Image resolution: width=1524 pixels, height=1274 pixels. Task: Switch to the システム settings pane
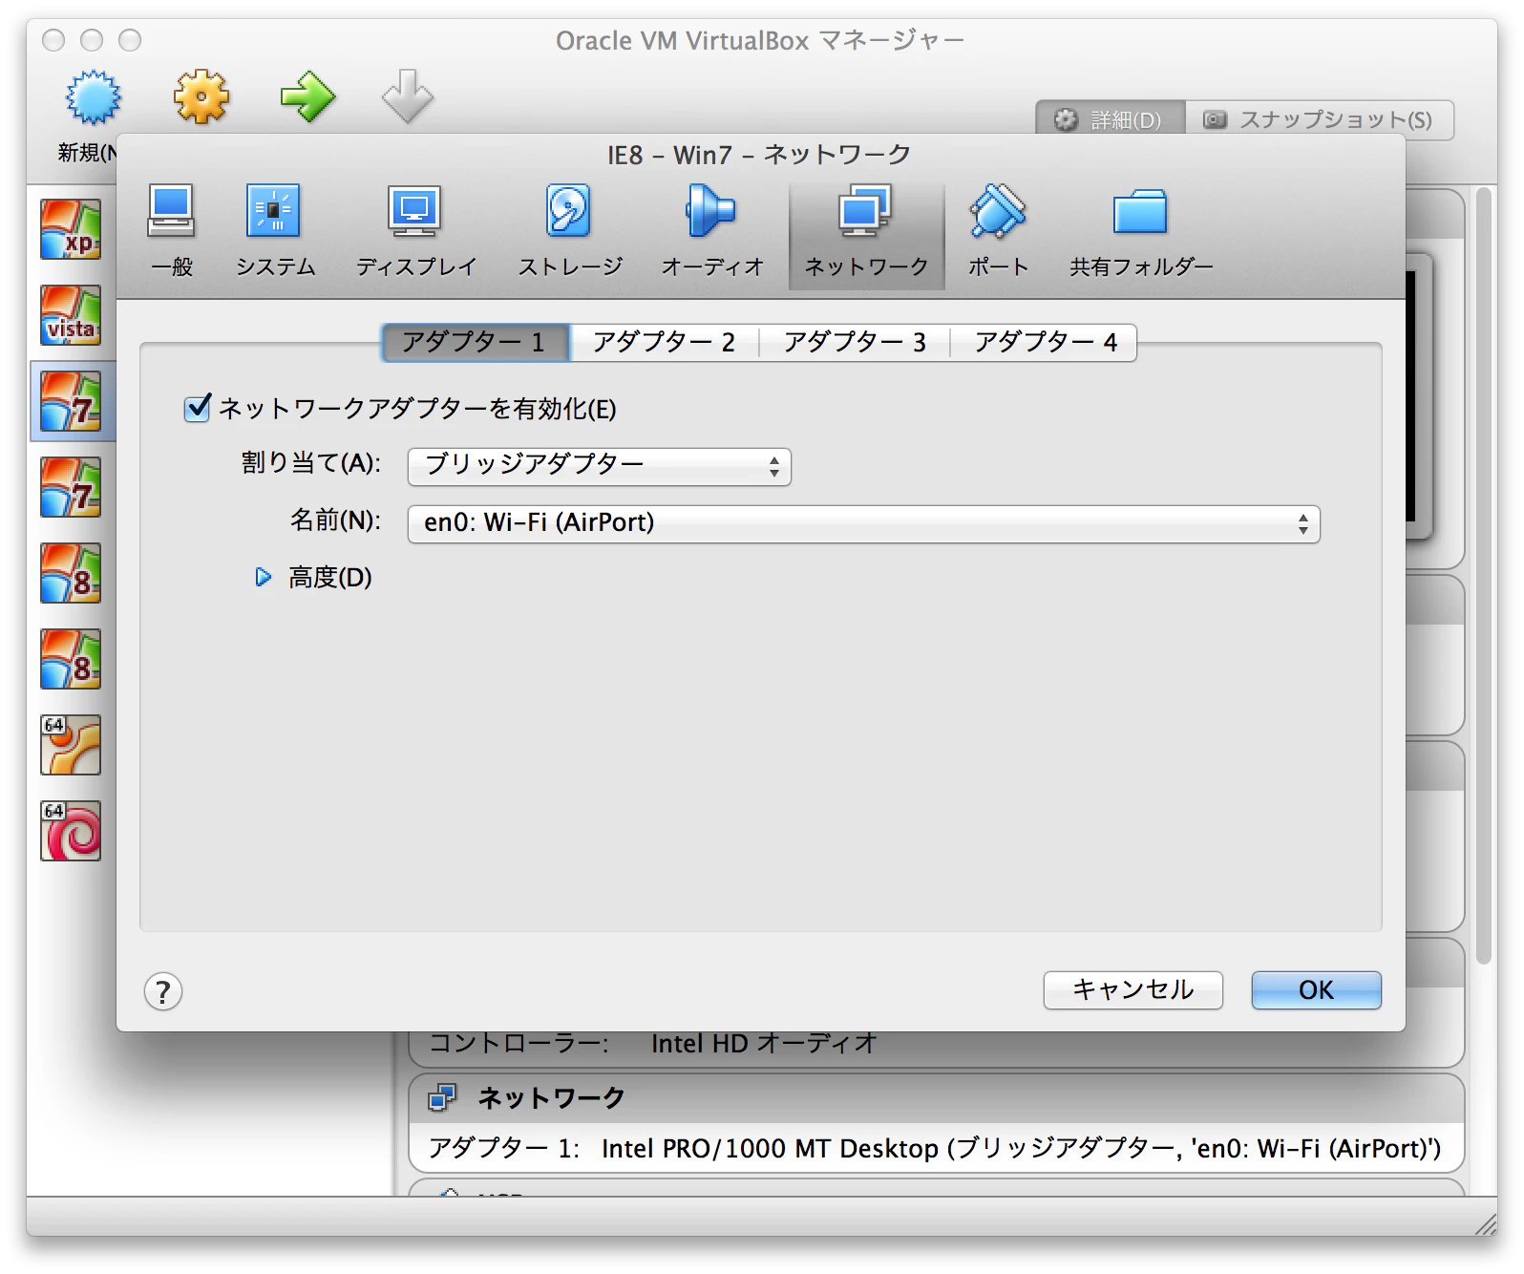click(275, 231)
